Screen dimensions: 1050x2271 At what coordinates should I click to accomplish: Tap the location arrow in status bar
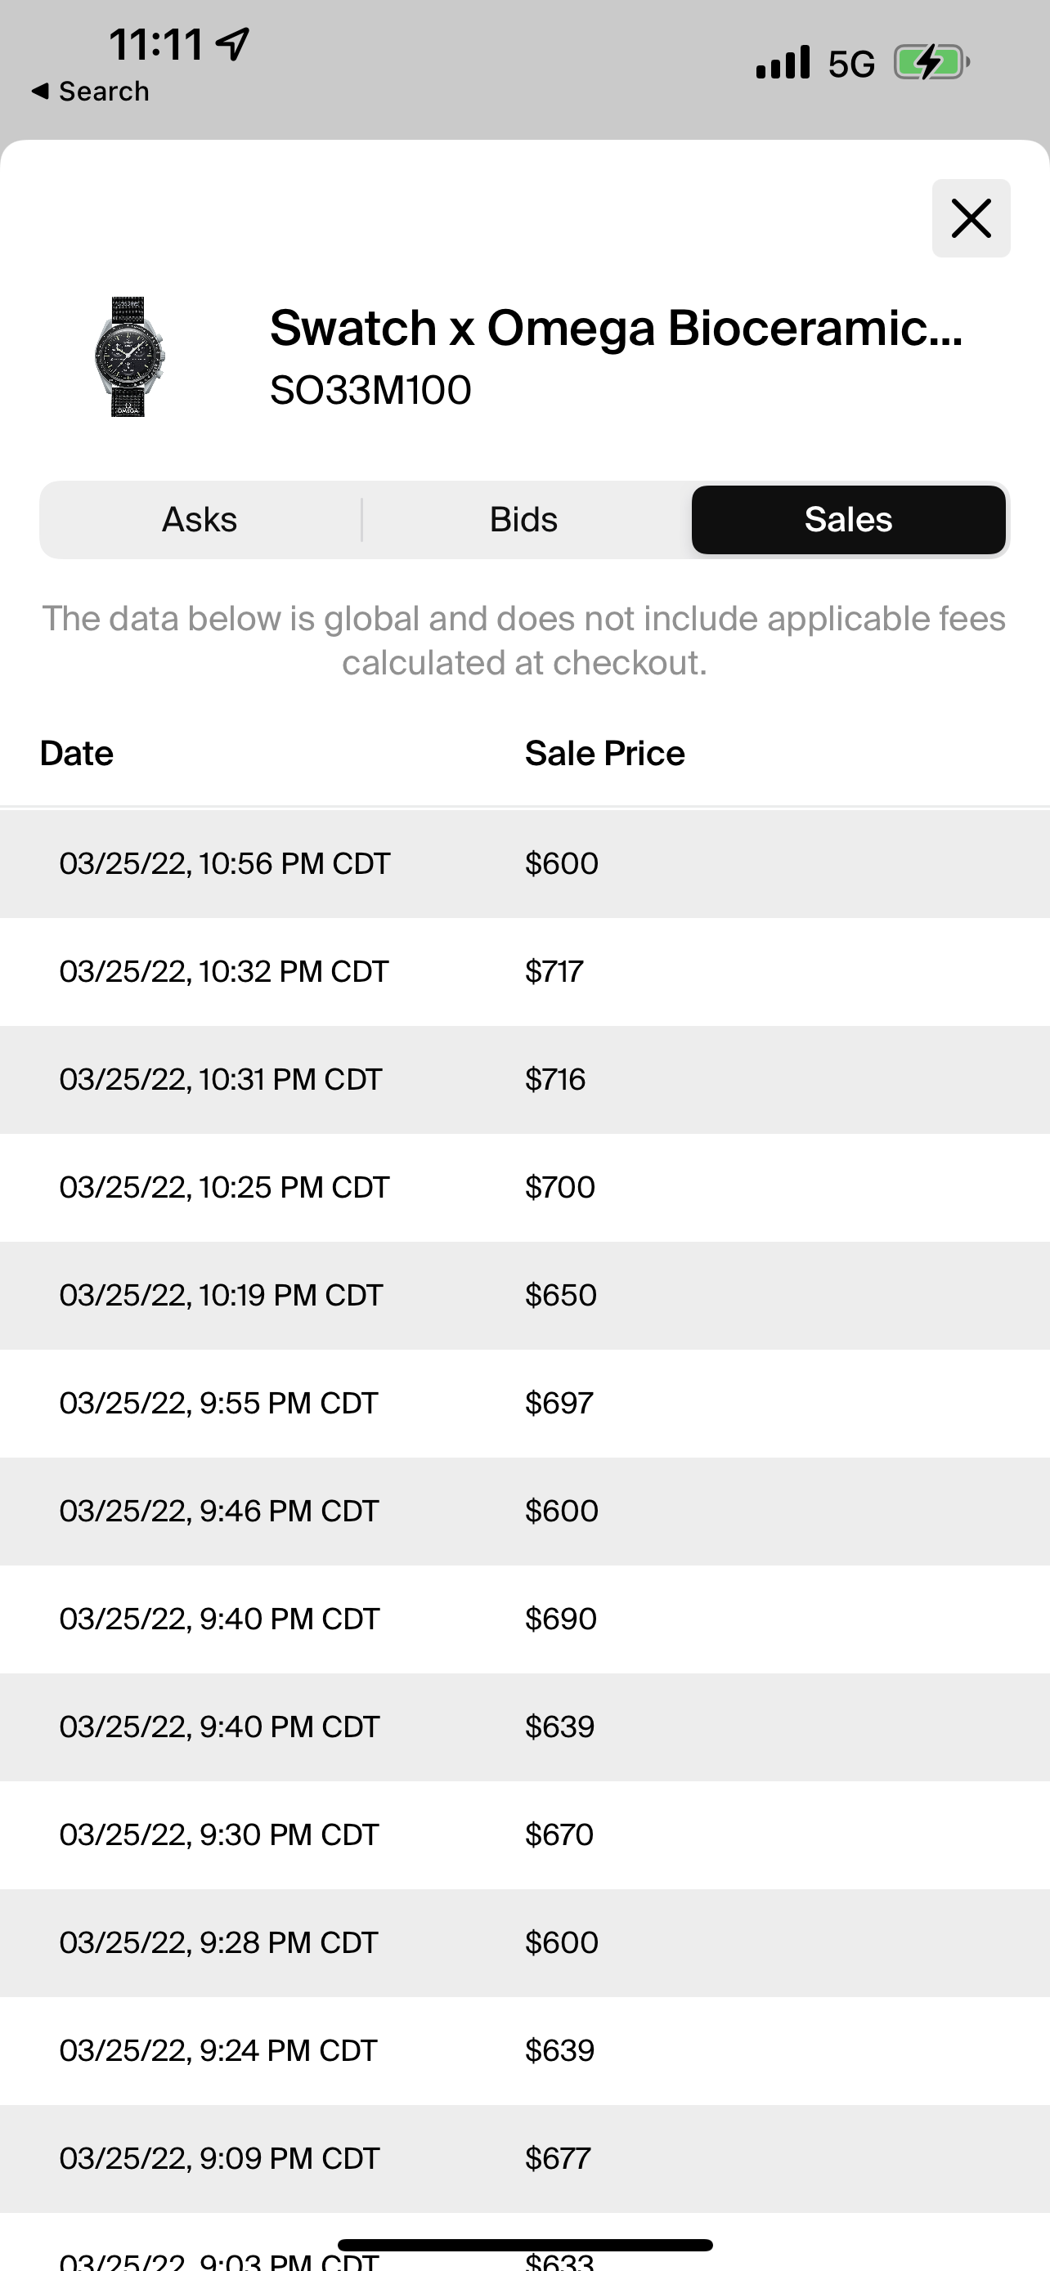tap(233, 43)
